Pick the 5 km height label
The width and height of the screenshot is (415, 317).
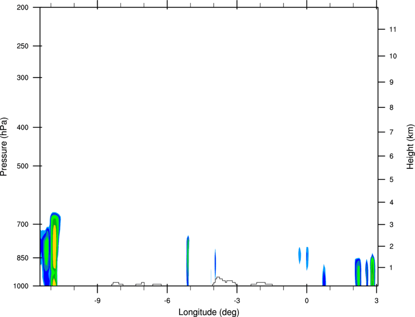point(391,180)
